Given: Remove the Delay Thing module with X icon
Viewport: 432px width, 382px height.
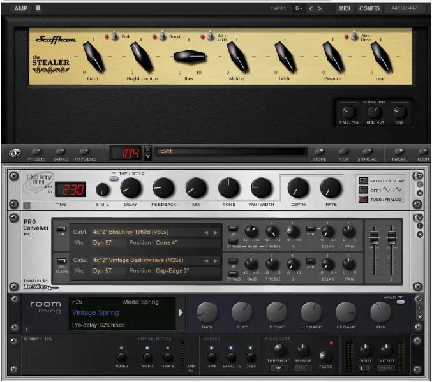Looking at the screenshot, I should [420, 193].
